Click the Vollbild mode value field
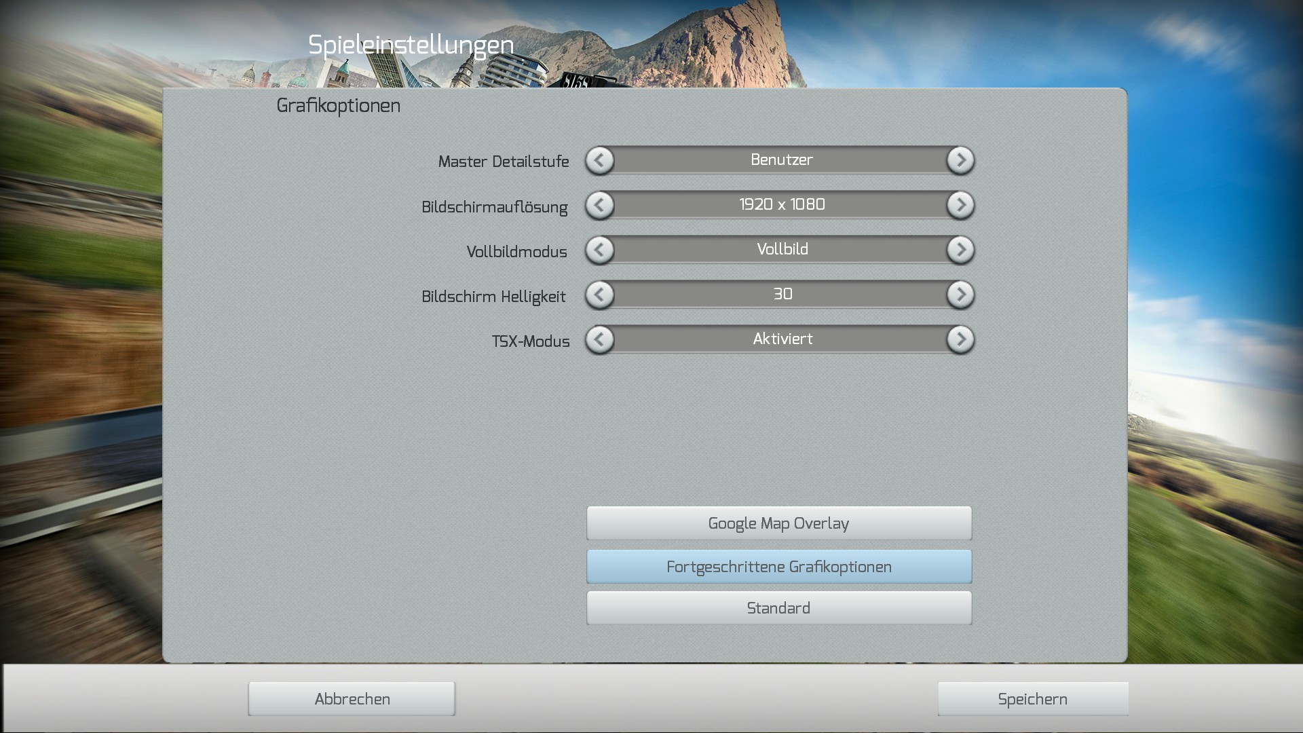The width and height of the screenshot is (1303, 733). 781,250
